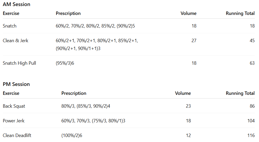
Task: Click the AM Session heading
Action: coord(17,4)
